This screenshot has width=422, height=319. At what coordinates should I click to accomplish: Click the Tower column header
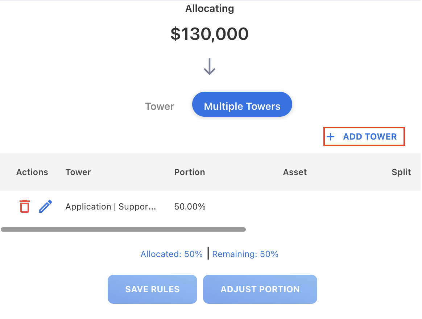point(78,172)
